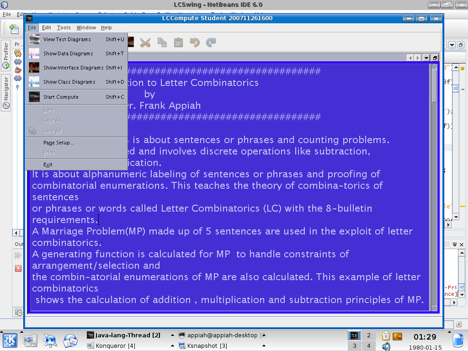Switch to virtual desktop 4 in pager

369,346
